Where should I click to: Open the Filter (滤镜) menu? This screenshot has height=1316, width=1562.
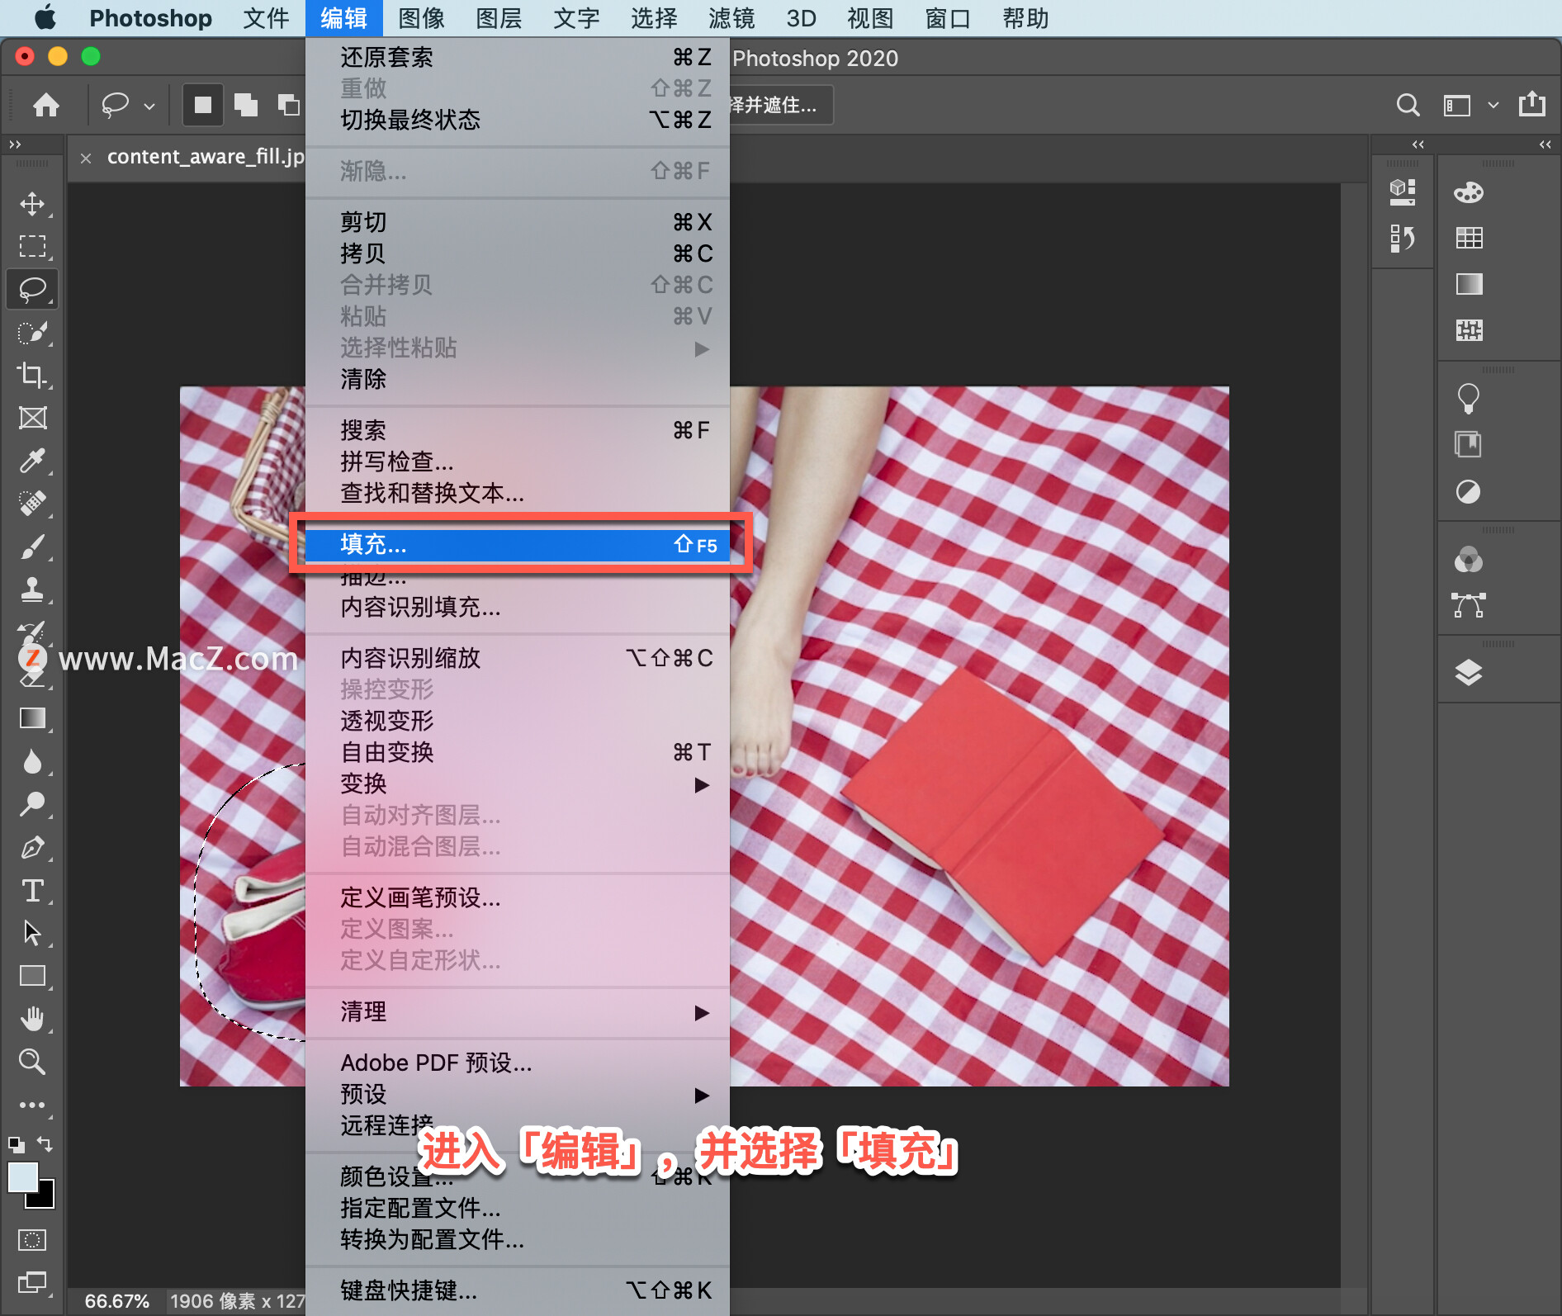coord(731,18)
